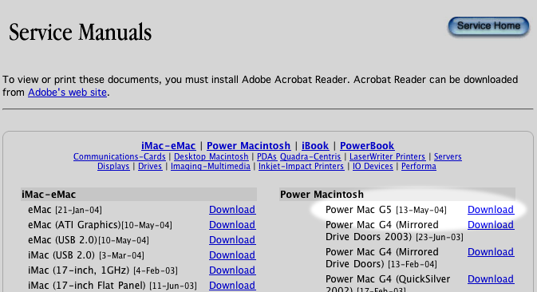
Task: Click the 'Power Macintosh' section header
Action: pyautogui.click(x=397, y=195)
